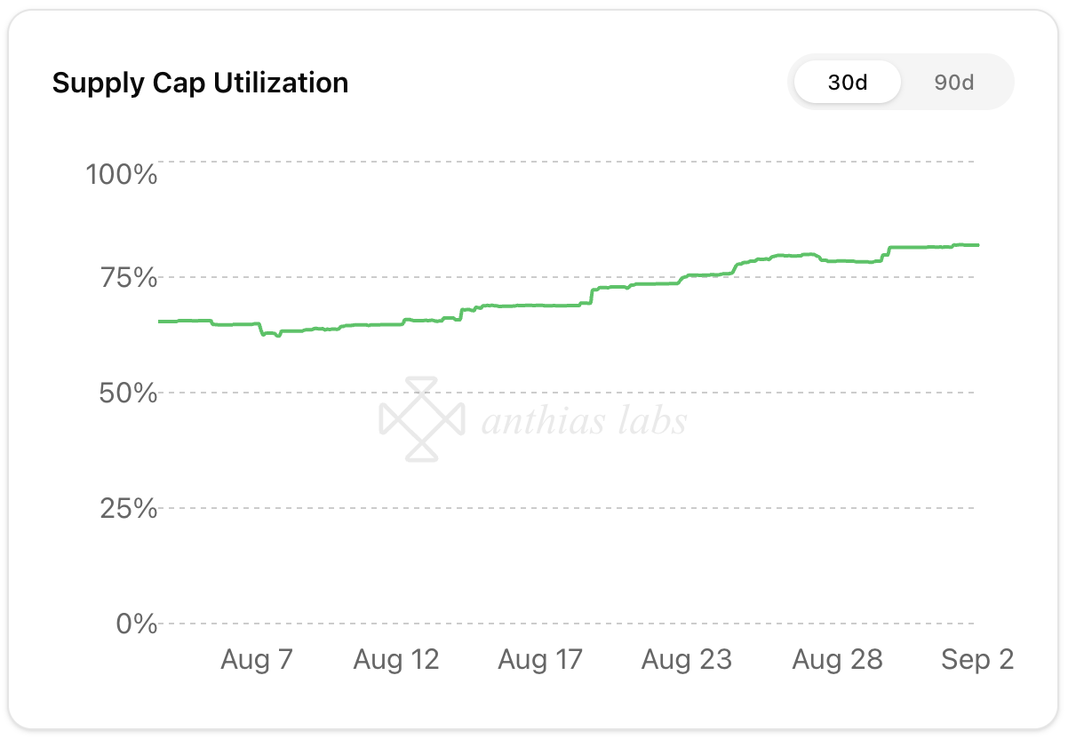Click the 100% y-axis label

[x=121, y=173]
